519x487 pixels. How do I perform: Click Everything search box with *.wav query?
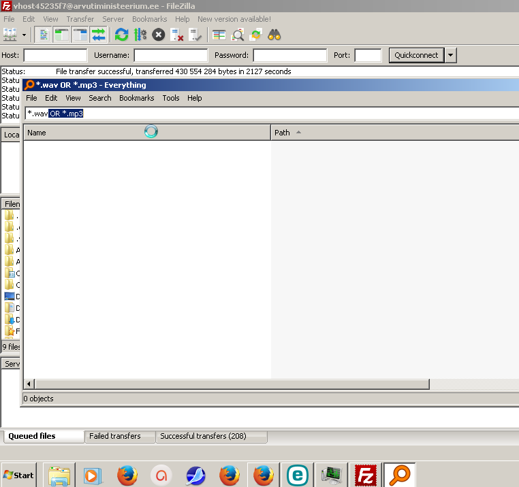(271, 114)
